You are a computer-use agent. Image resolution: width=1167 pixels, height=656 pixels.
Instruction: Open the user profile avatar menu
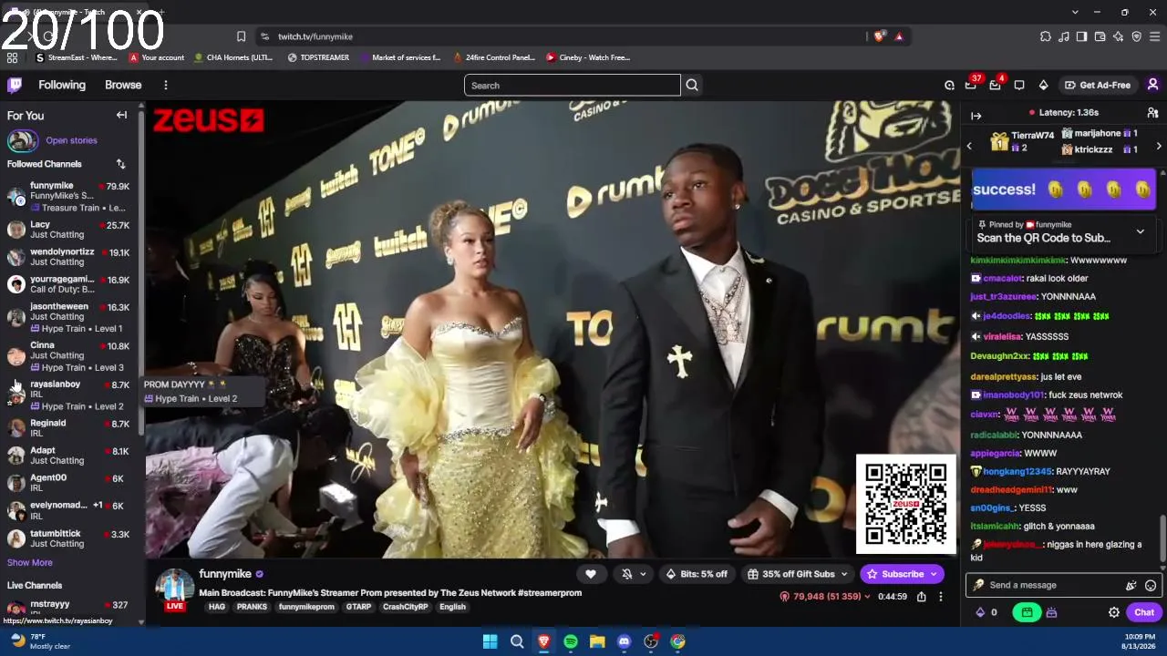(1152, 85)
